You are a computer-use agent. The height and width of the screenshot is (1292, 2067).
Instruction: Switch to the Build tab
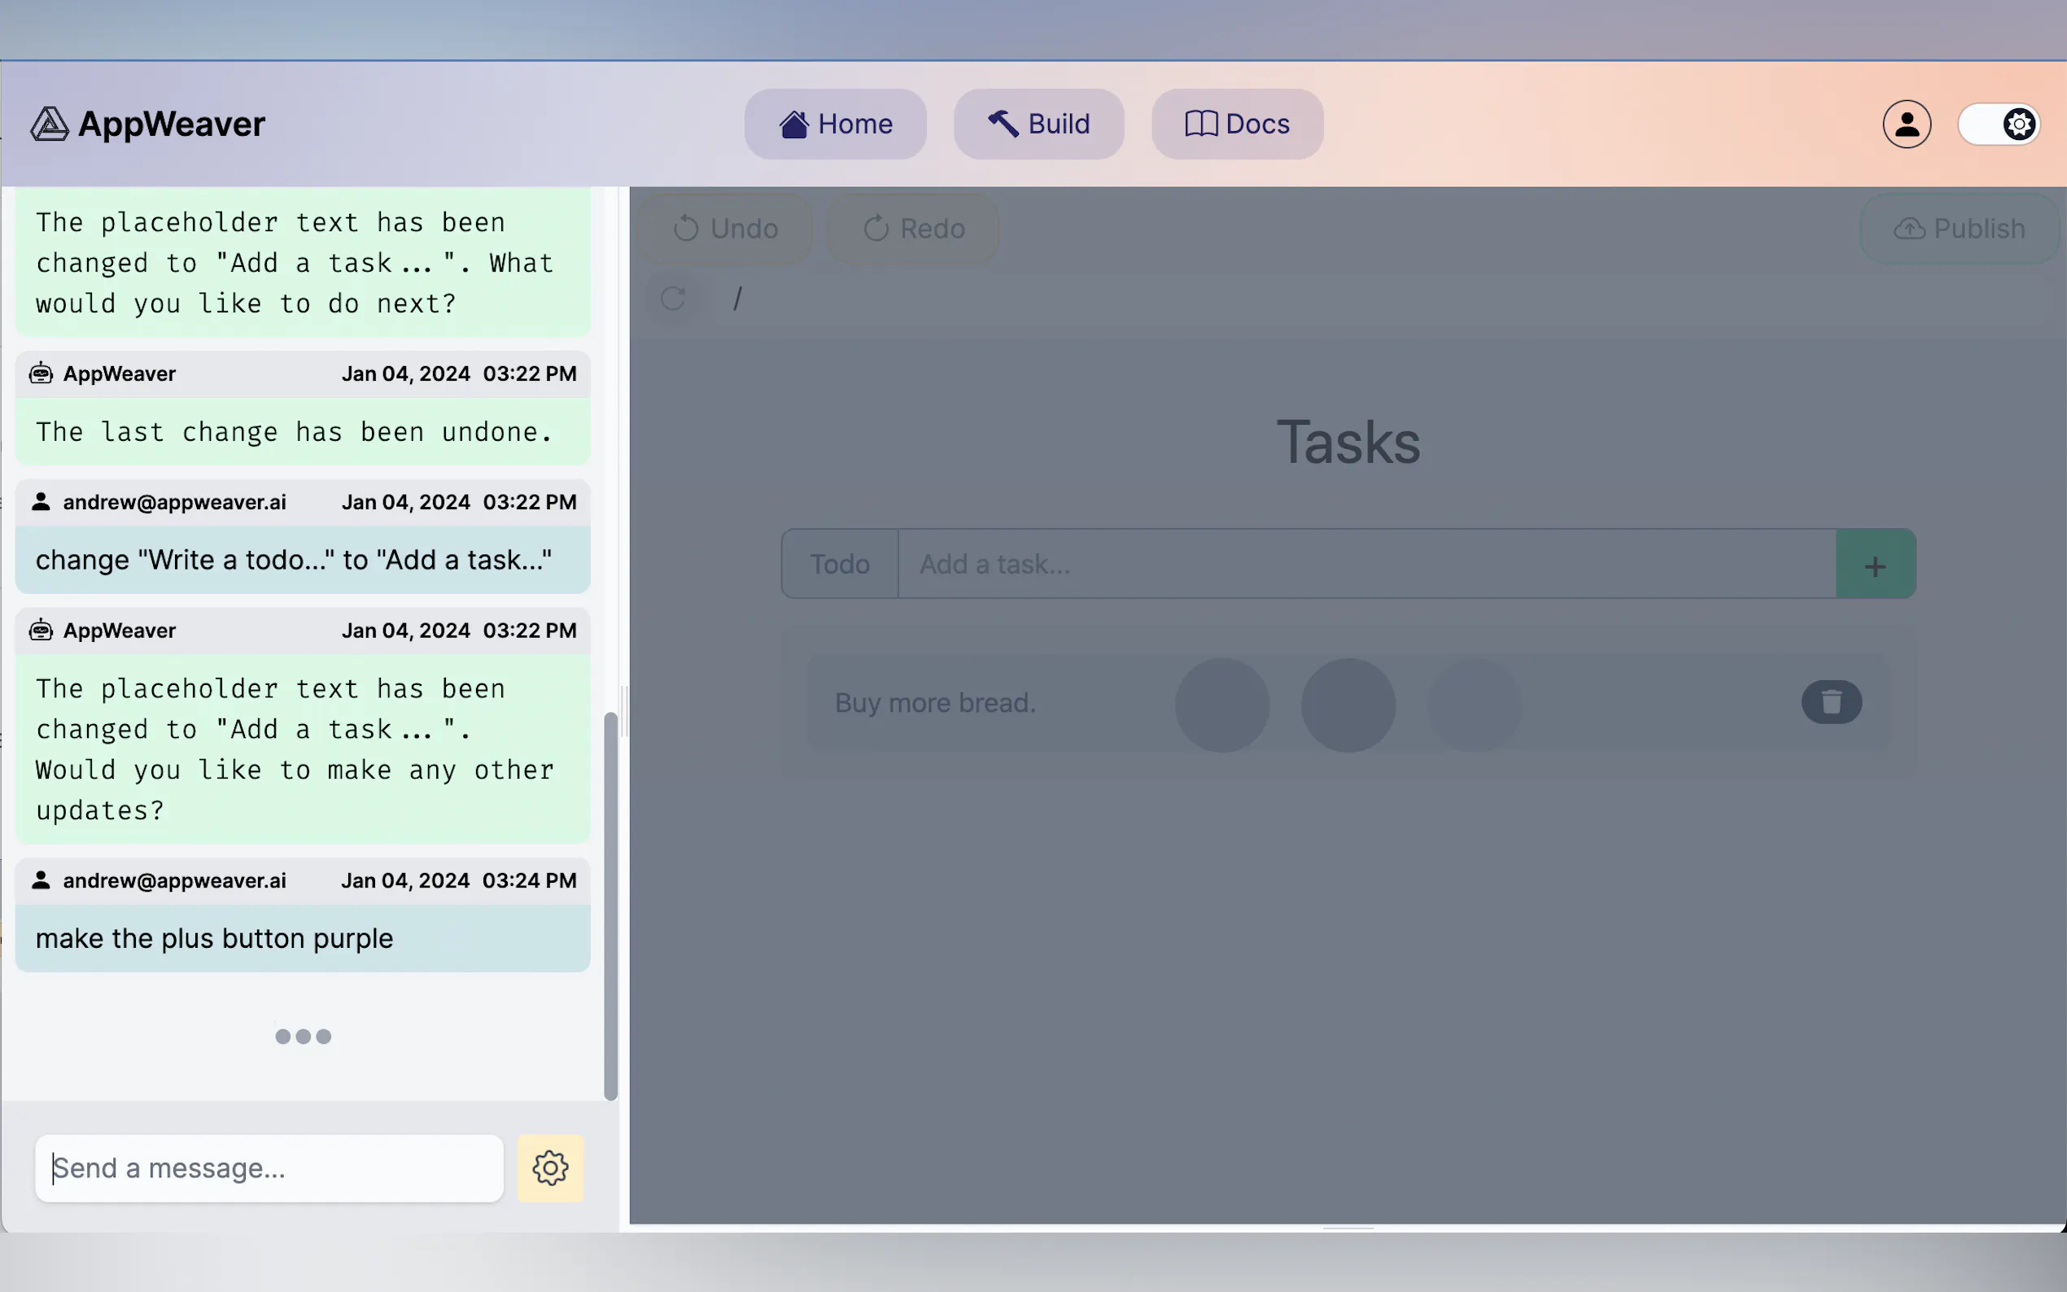tap(1038, 124)
